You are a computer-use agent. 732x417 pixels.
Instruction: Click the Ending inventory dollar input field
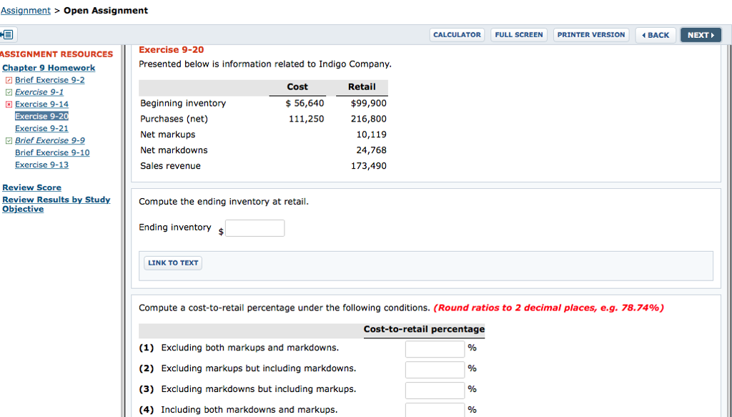tap(255, 227)
